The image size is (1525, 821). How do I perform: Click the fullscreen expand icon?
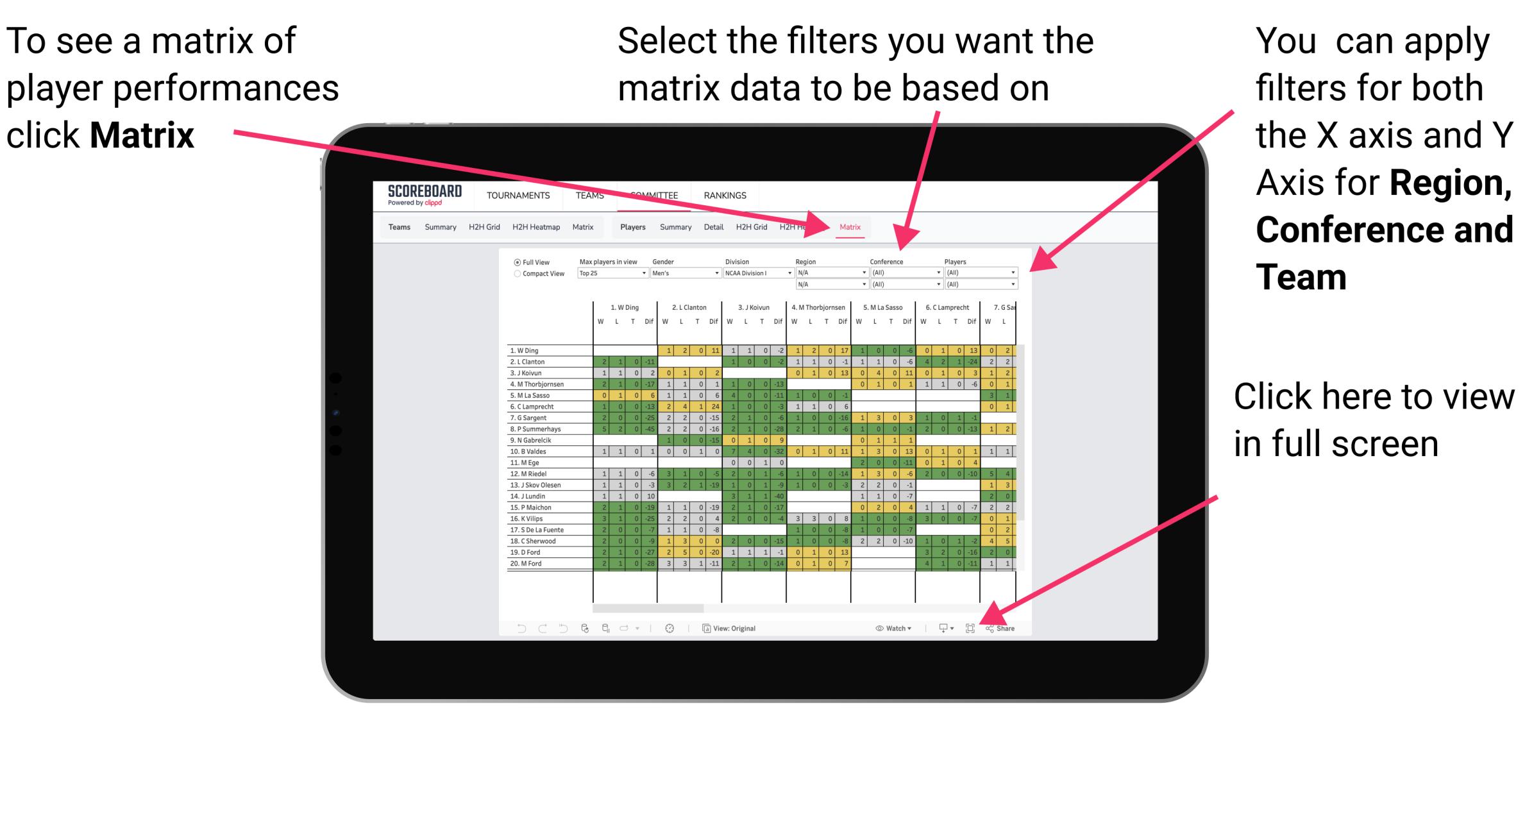(x=971, y=627)
